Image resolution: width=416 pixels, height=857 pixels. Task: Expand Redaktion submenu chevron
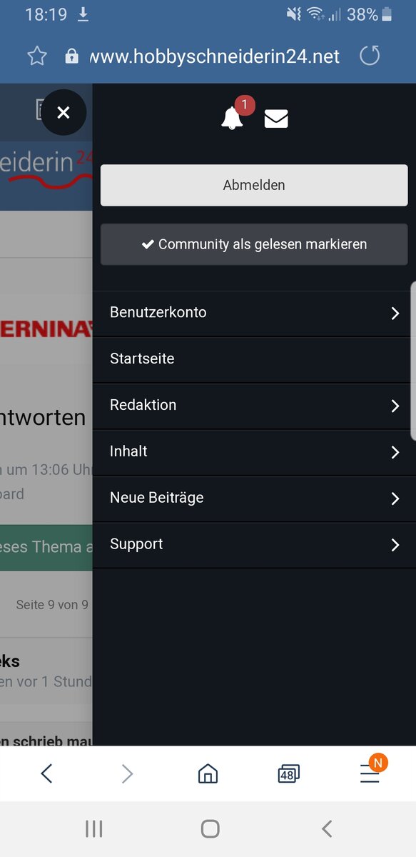(395, 406)
